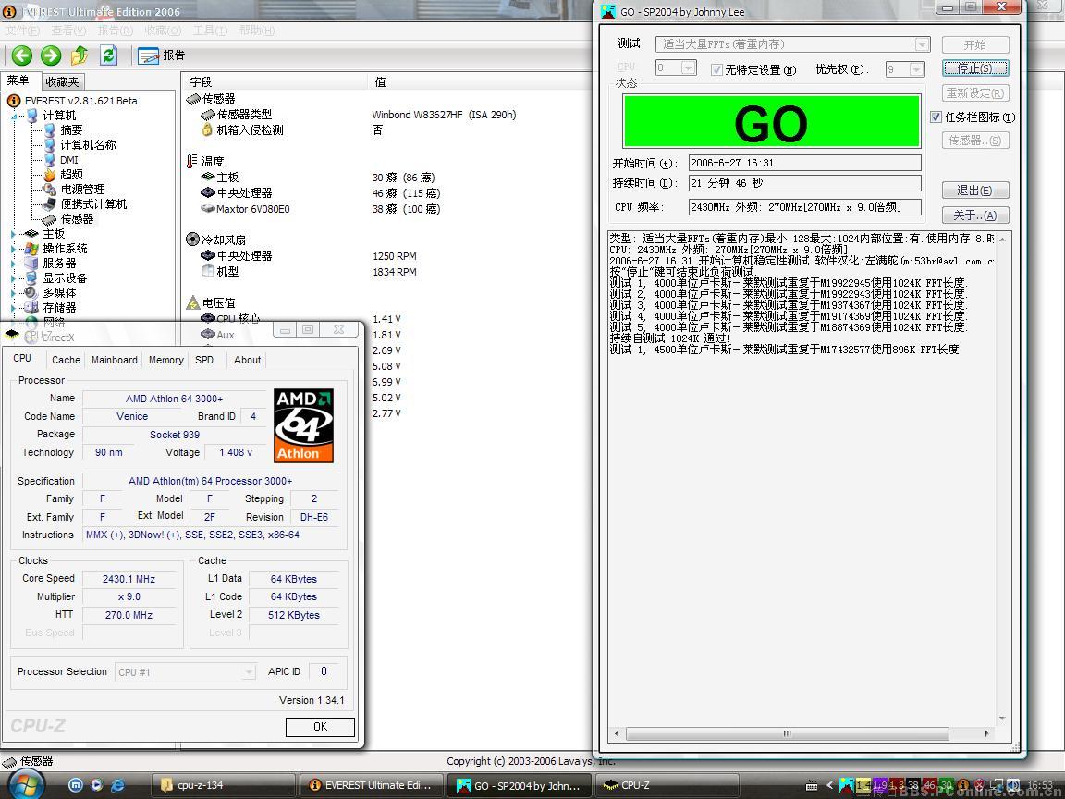The height and width of the screenshot is (799, 1065).
Task: Switch to GO - SP2004 taskbar button
Action: pyautogui.click(x=520, y=785)
